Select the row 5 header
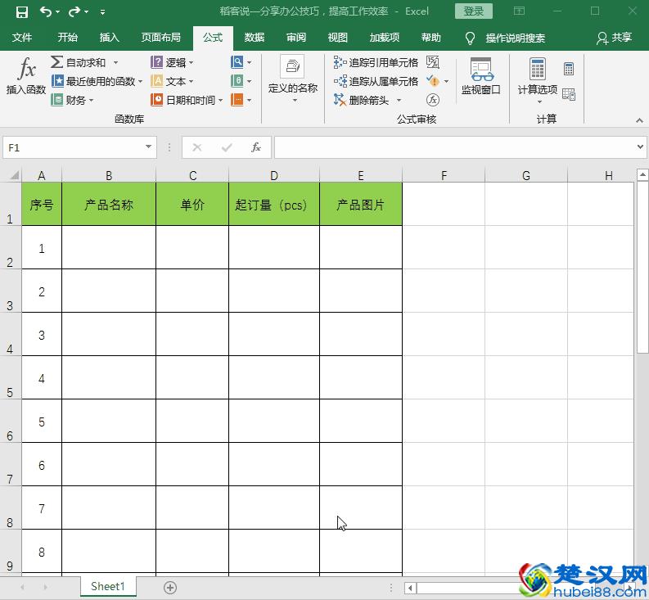Screen dimensions: 649x600 10,377
